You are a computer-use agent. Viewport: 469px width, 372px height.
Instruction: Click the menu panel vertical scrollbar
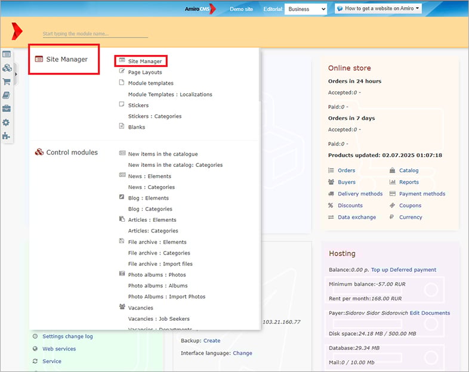tap(258, 77)
